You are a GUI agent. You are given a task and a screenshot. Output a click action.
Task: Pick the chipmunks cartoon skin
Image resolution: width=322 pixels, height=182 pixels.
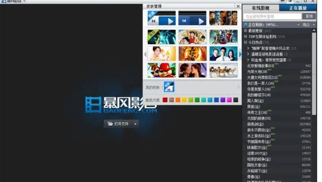(162, 70)
